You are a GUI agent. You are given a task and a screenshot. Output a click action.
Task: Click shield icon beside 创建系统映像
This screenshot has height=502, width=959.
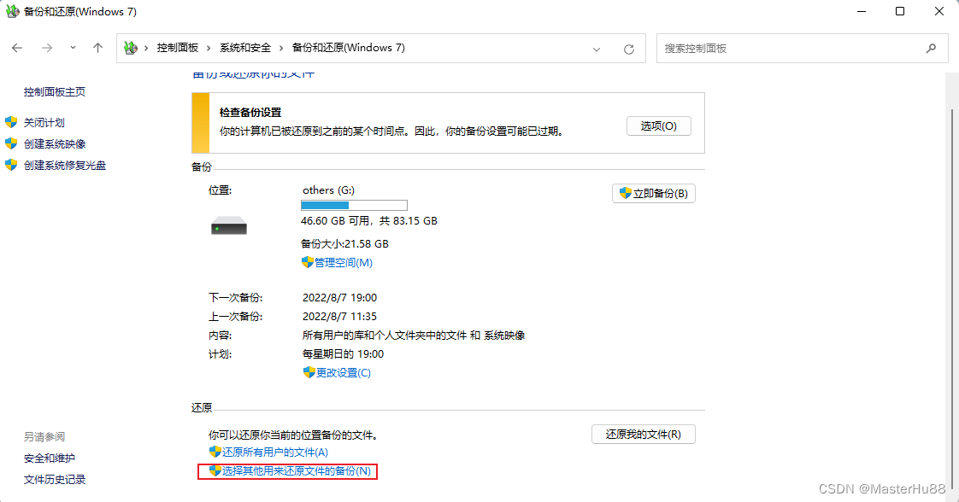pyautogui.click(x=11, y=143)
